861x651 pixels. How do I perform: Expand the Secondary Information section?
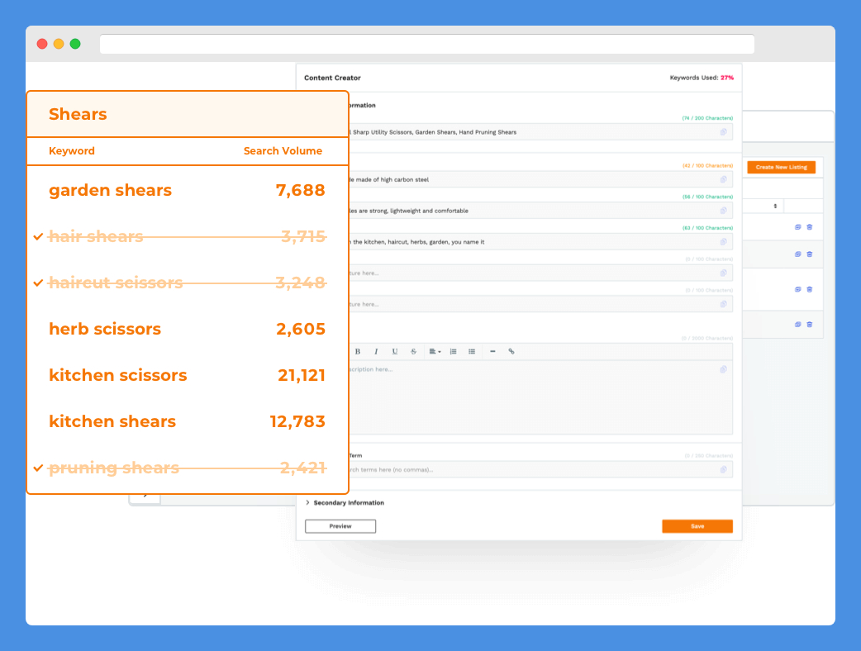[345, 503]
